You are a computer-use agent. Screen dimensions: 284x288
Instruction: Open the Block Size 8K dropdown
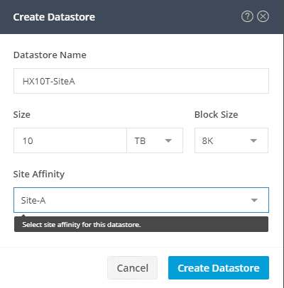pos(231,140)
